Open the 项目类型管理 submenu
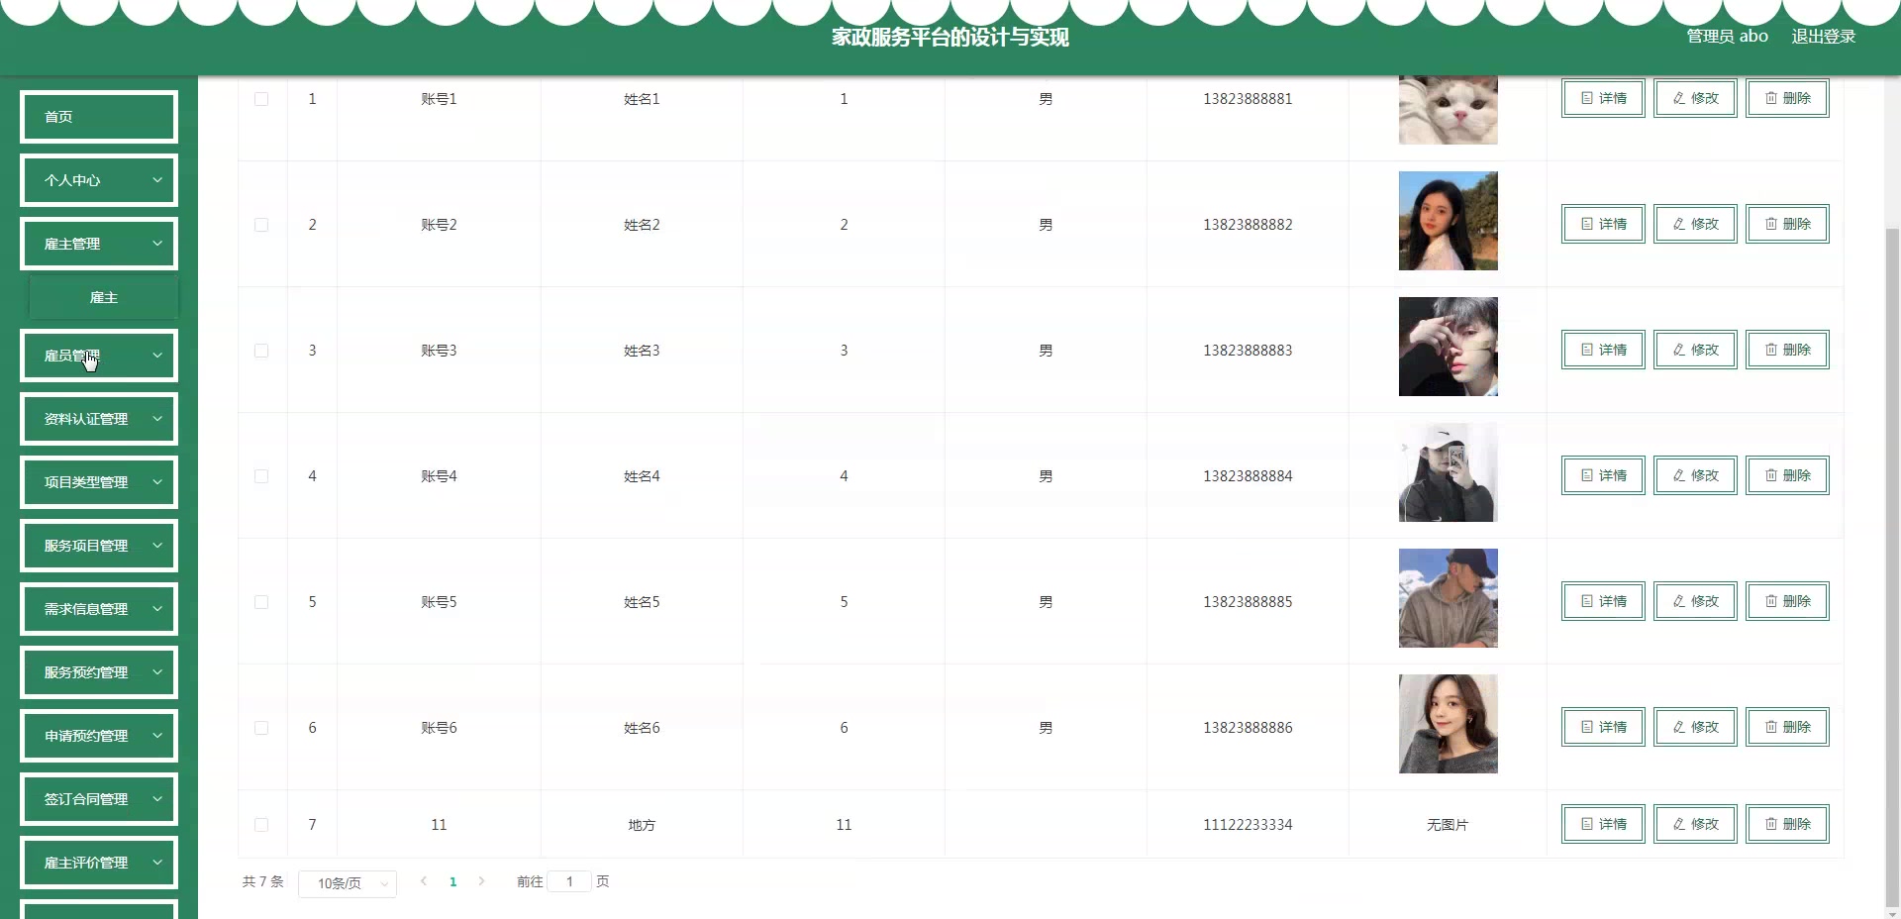1901x919 pixels. (x=99, y=482)
